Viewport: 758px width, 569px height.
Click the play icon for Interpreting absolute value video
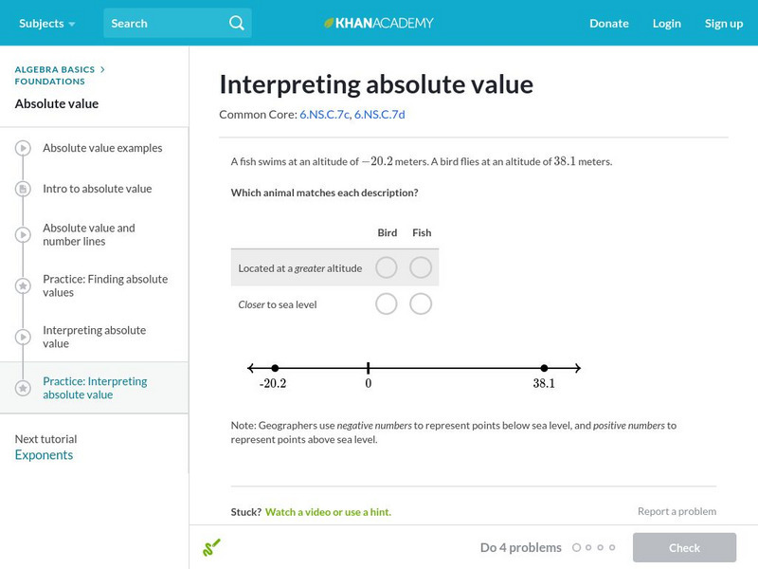point(24,337)
